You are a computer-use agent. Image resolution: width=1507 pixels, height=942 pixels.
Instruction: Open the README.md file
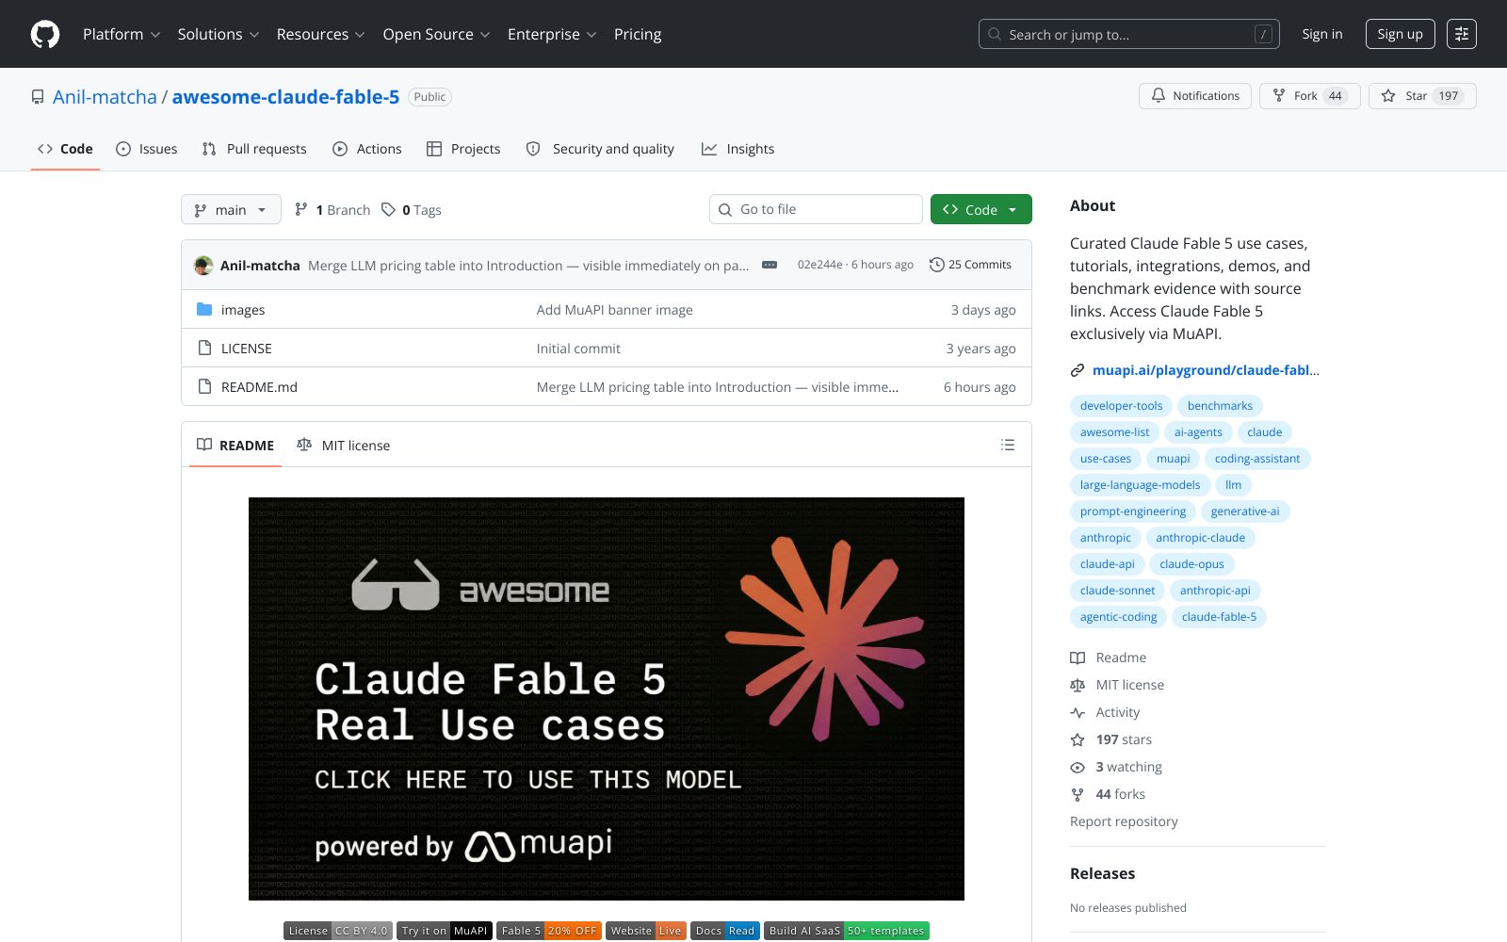point(259,387)
